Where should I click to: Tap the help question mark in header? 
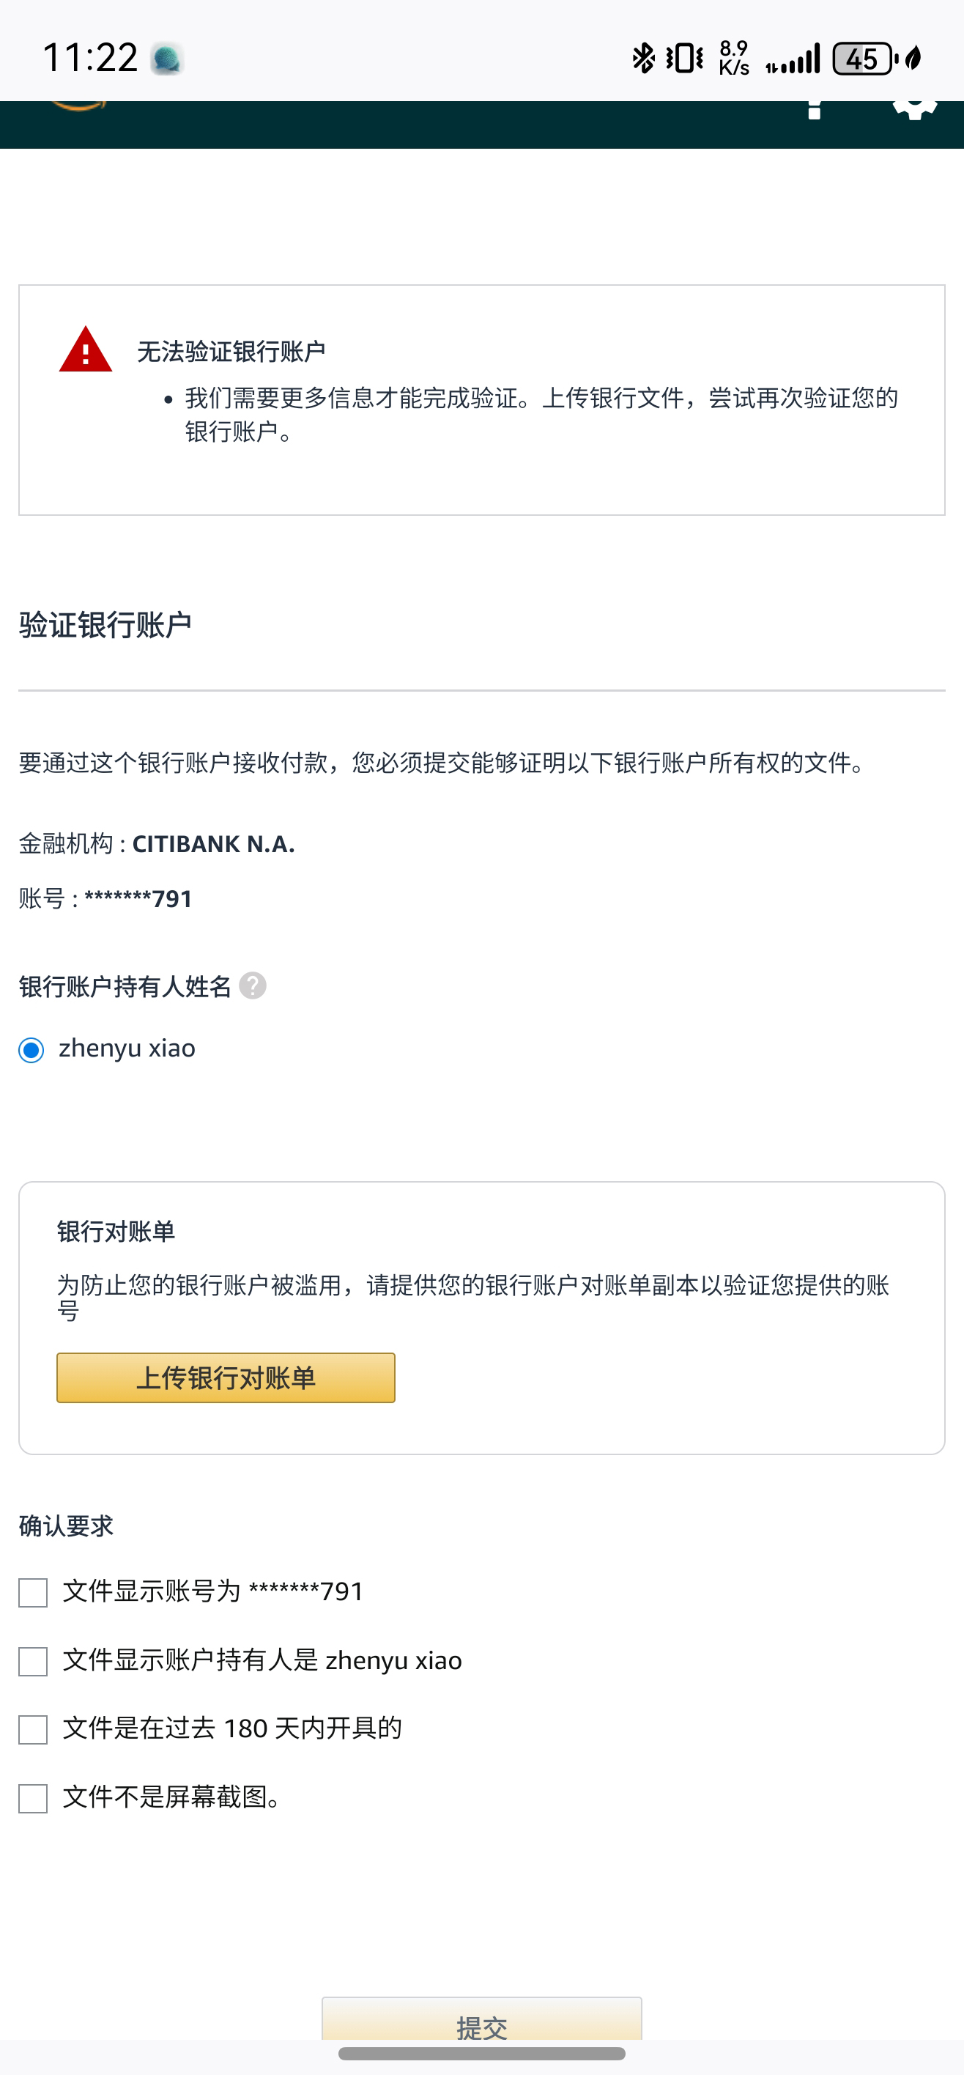(x=815, y=111)
